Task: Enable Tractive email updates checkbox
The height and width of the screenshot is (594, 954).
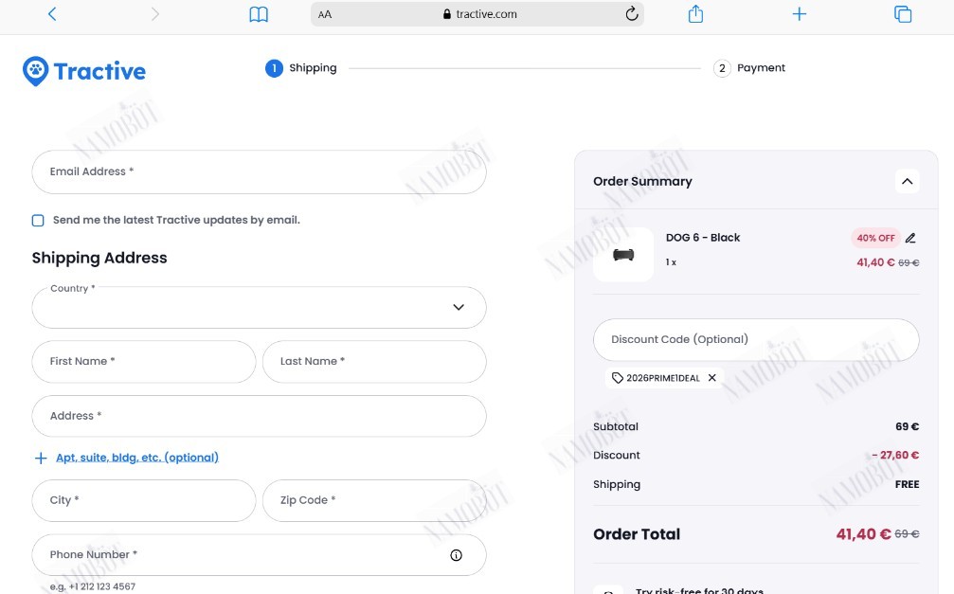Action: point(38,221)
